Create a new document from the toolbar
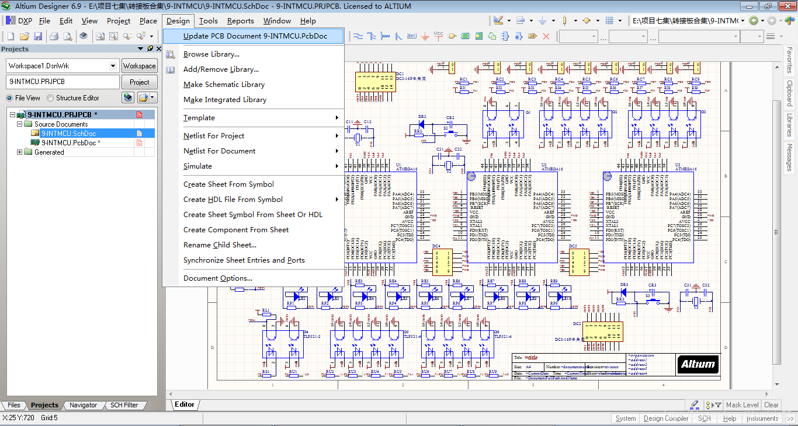The height and width of the screenshot is (426, 798). point(11,36)
